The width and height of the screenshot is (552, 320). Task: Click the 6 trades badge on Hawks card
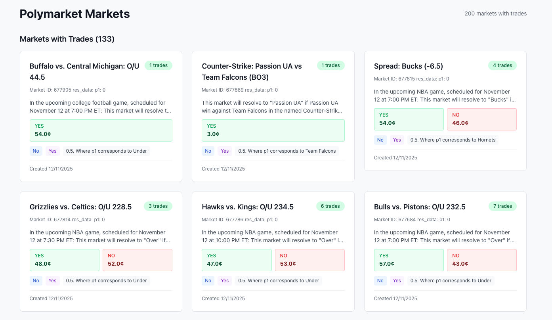click(330, 206)
